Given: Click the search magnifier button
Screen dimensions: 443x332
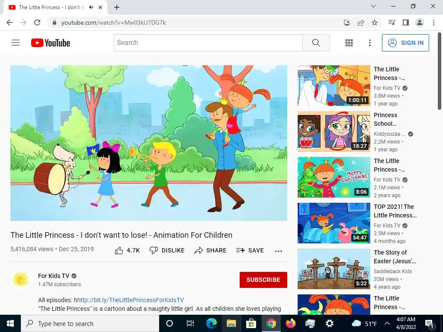Looking at the screenshot, I should [x=316, y=43].
